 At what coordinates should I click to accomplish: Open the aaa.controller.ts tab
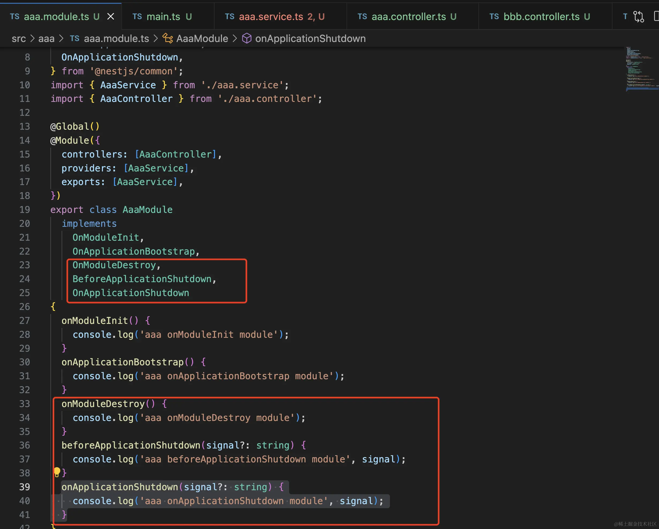pos(408,17)
